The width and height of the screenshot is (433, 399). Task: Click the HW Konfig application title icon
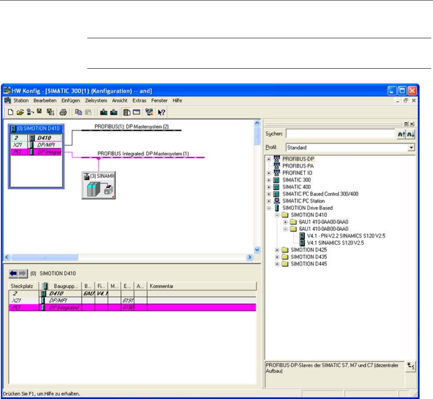tap(7, 90)
